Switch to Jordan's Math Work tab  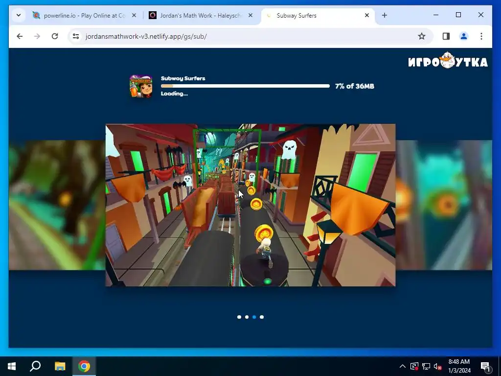click(x=201, y=15)
